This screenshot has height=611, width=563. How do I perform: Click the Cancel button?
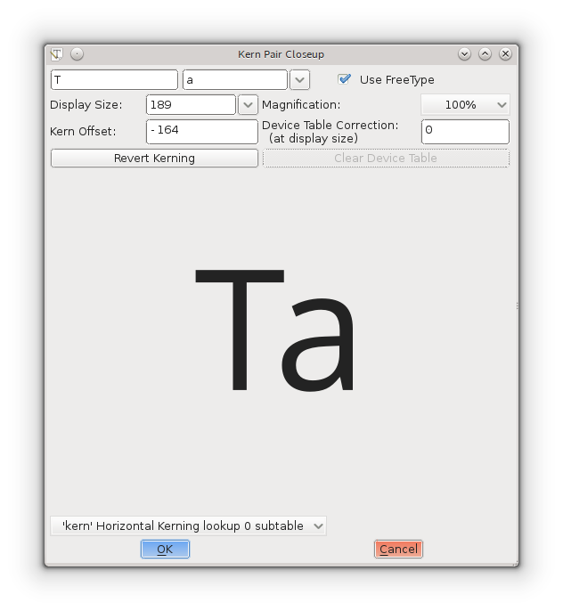click(398, 550)
